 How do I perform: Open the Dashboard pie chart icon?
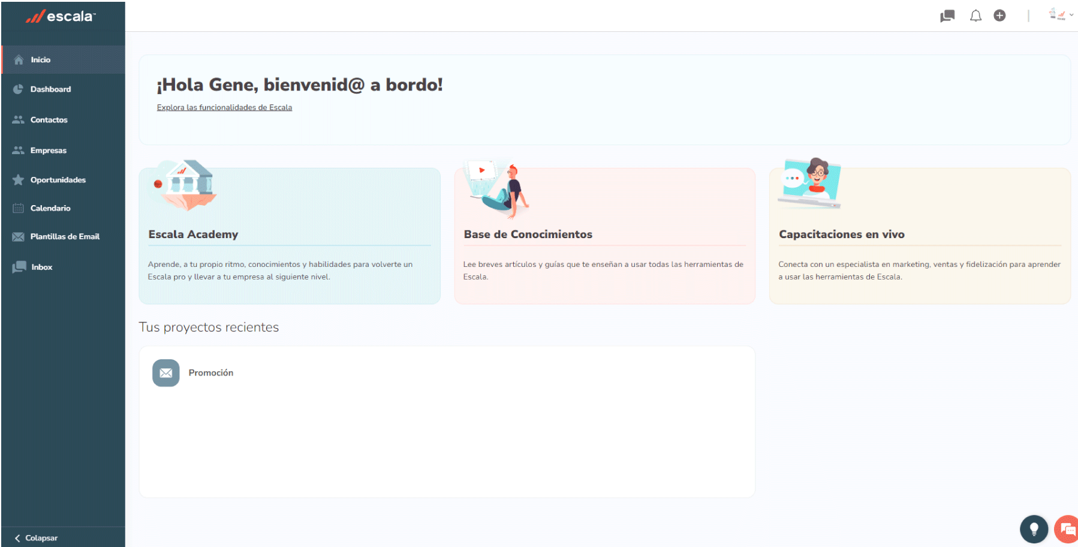click(x=18, y=89)
